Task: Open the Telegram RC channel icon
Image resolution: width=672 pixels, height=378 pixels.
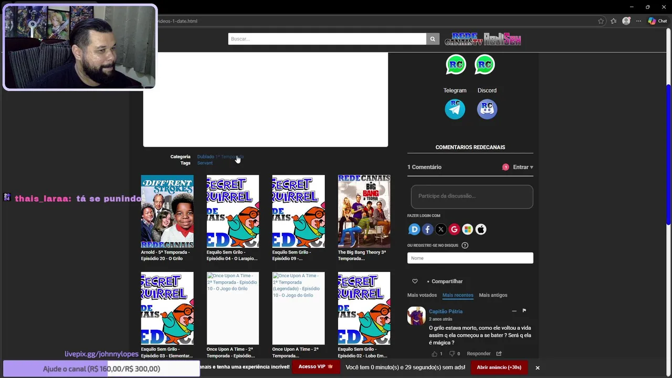Action: [455, 109]
